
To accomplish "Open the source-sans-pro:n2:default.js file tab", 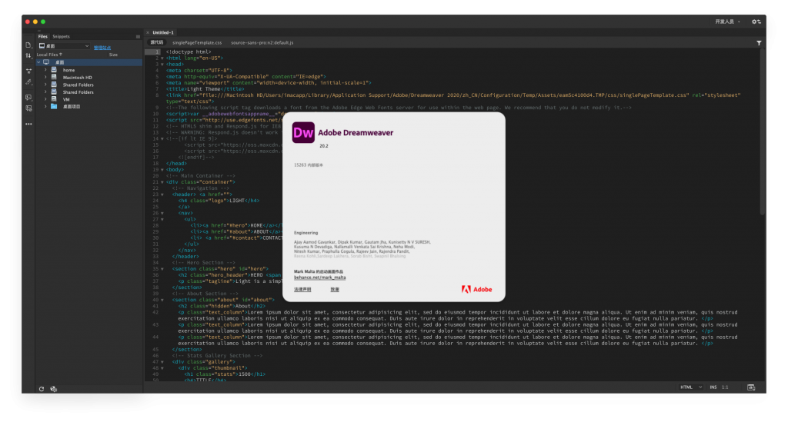I will [x=262, y=42].
